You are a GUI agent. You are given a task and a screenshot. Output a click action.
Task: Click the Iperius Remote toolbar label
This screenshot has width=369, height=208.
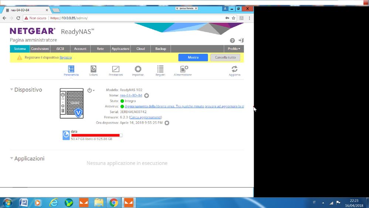click(187, 8)
